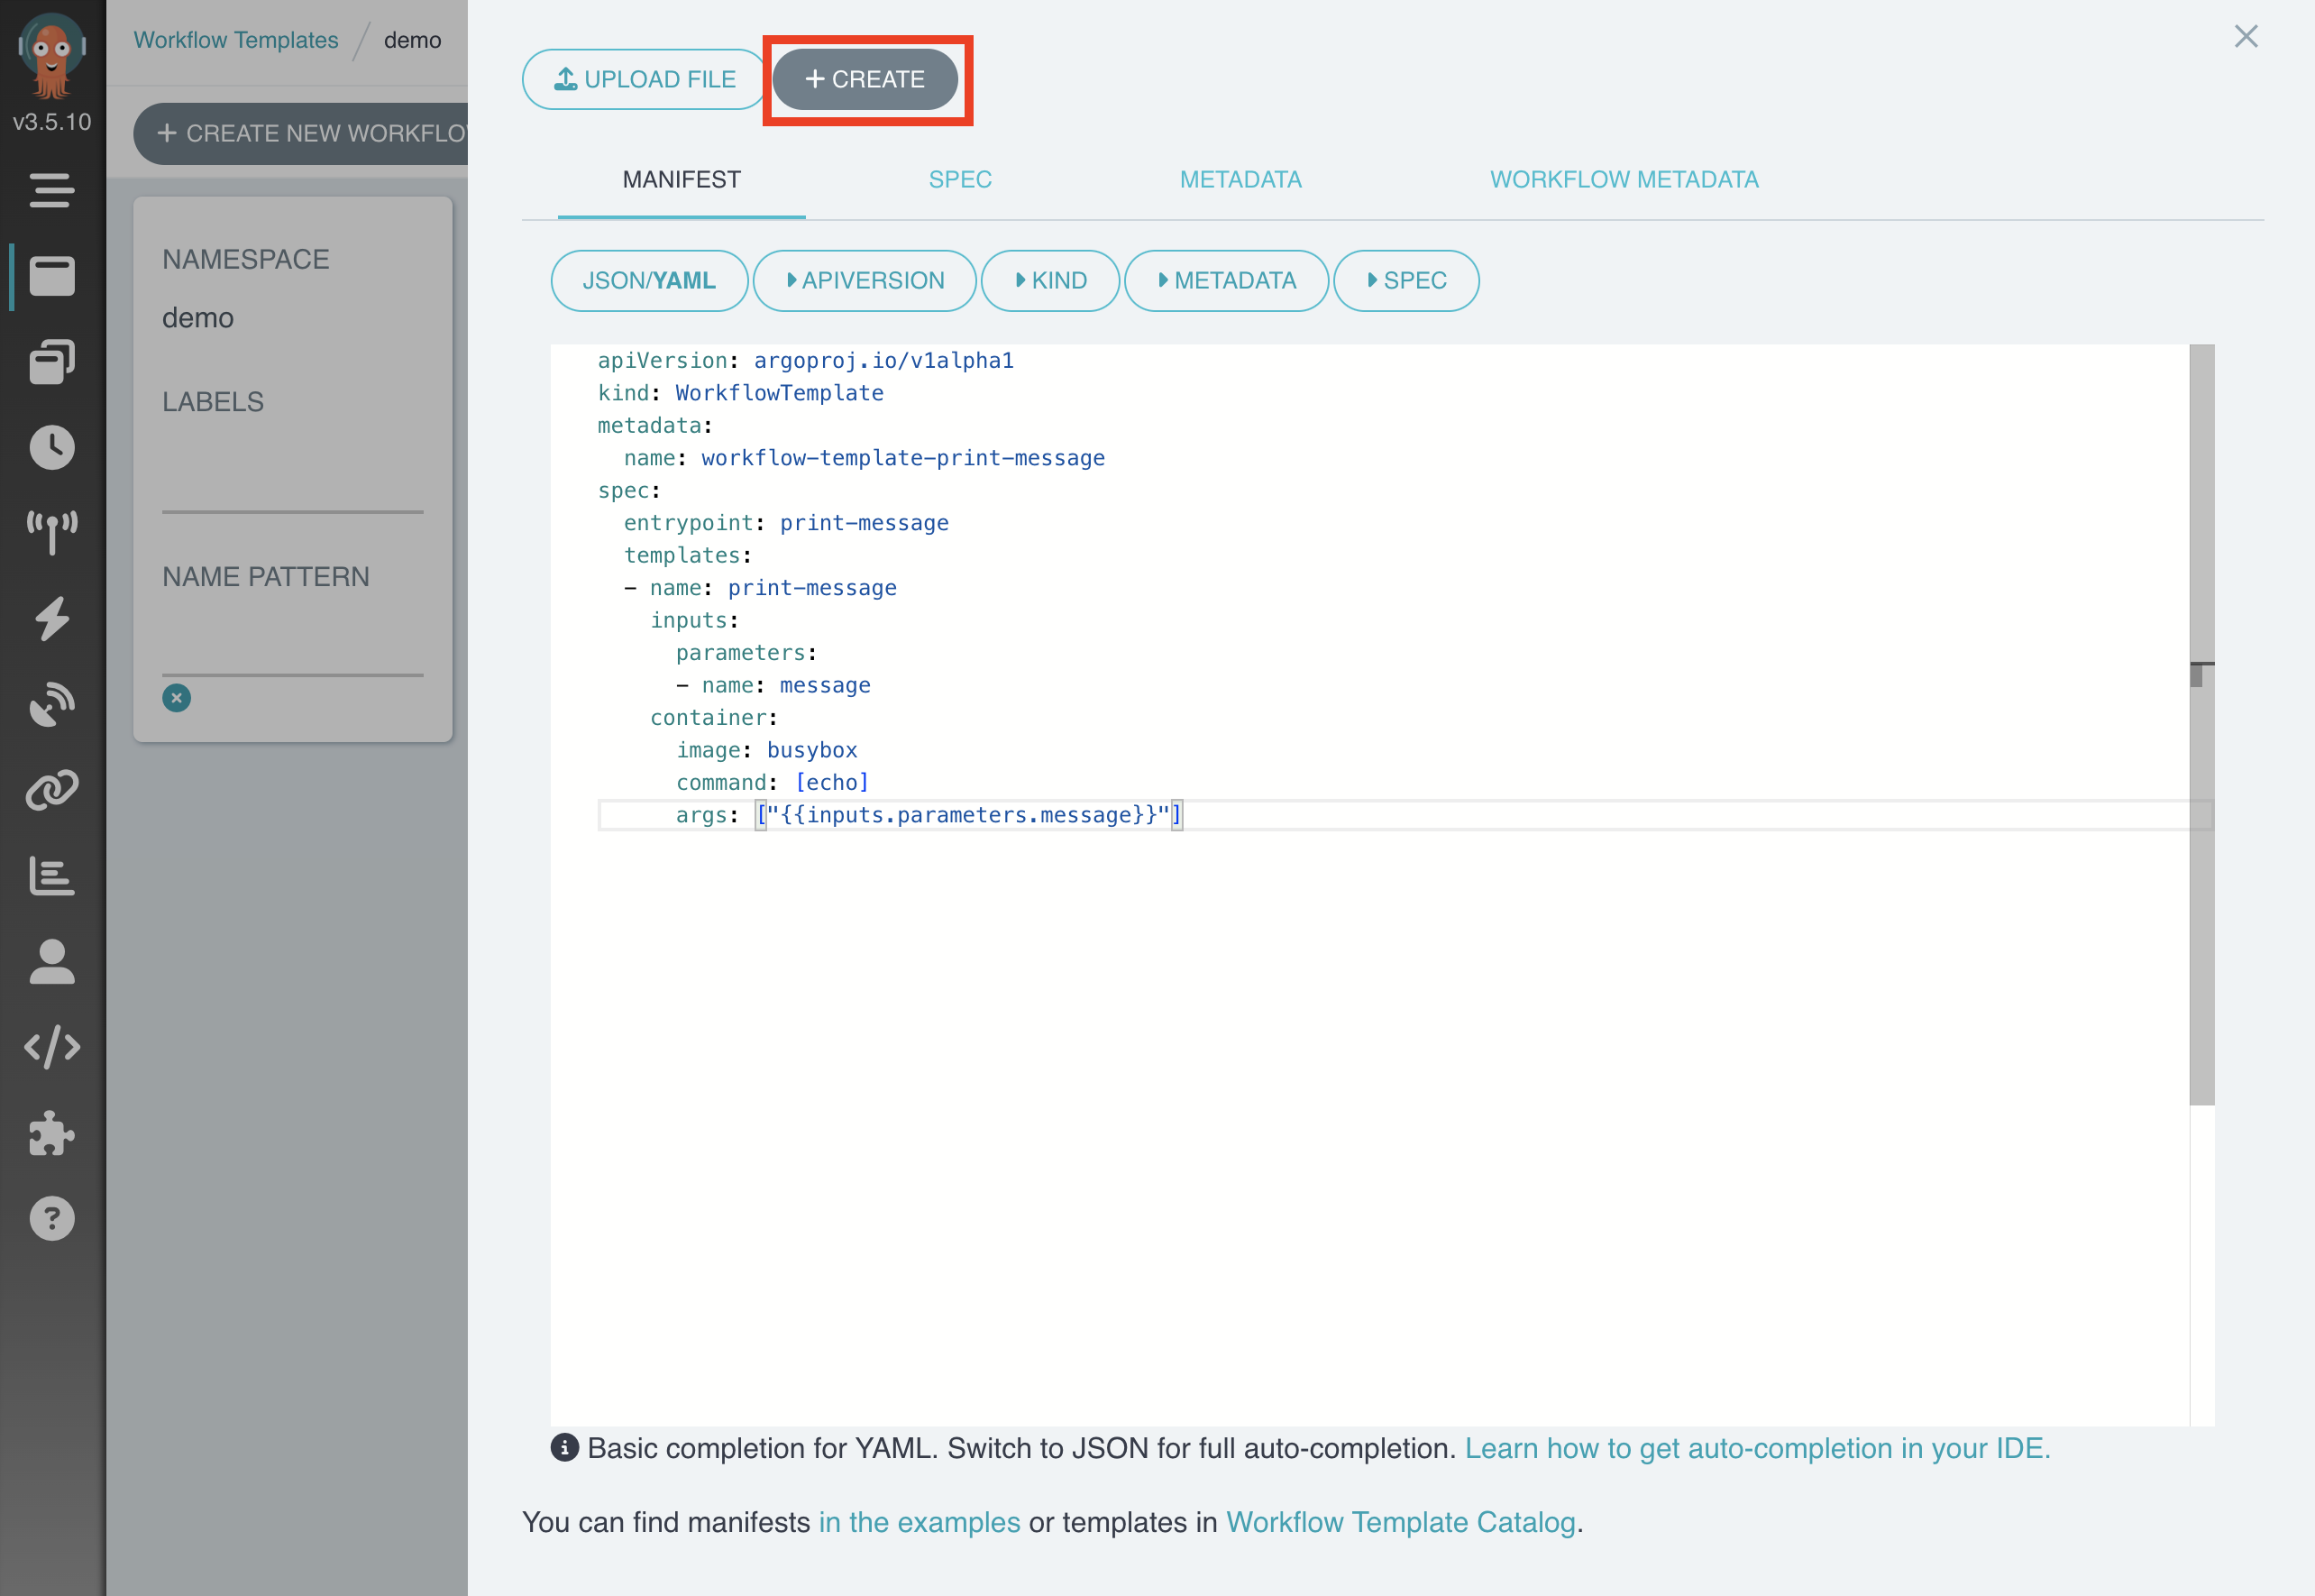Image resolution: width=2315 pixels, height=1596 pixels.
Task: Open Workflow Templates stacked-windows icon
Action: (51, 362)
